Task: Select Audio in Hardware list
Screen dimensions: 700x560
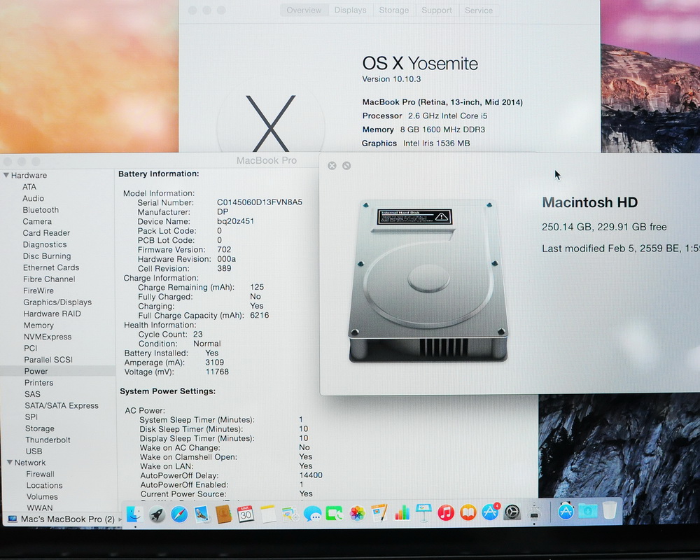Action: point(34,198)
